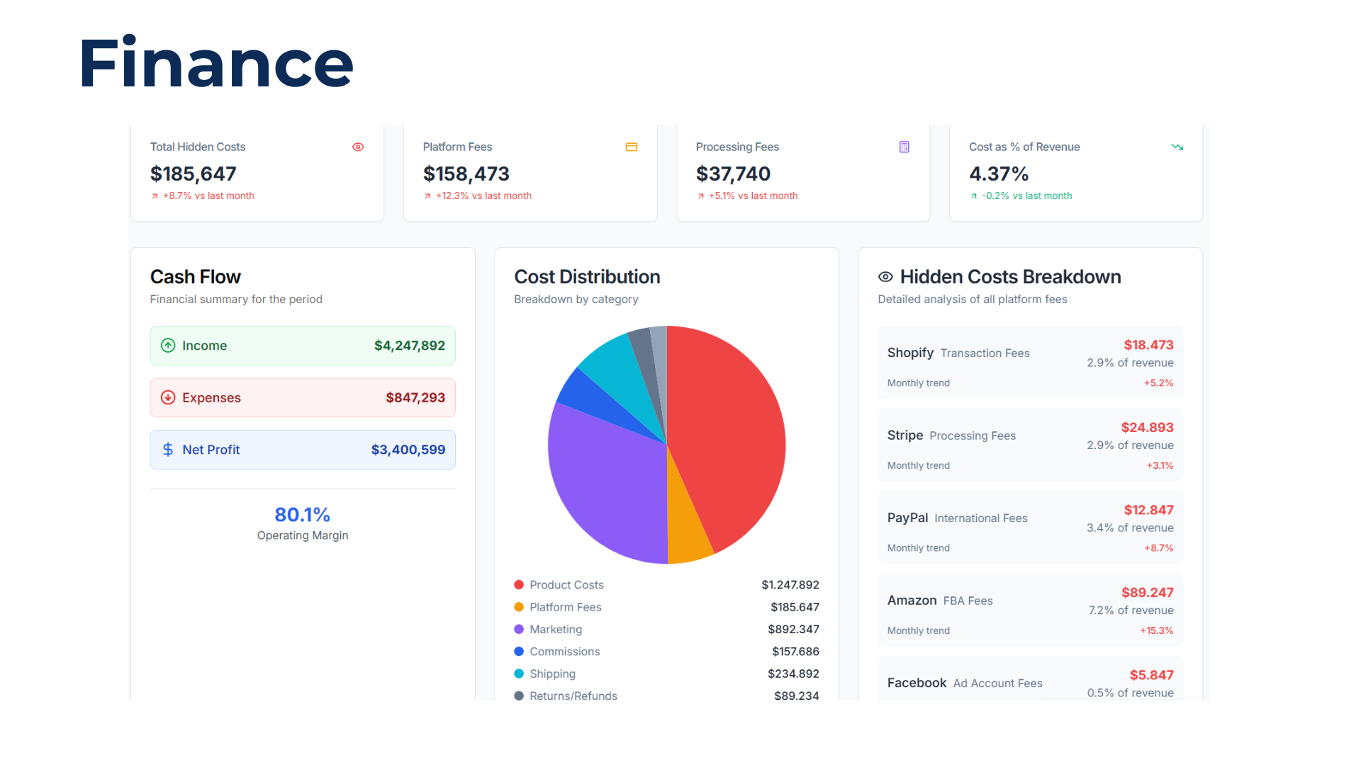The image size is (1361, 765).
Task: Expand the Amazon FBA Fees entry
Action: coord(1029,610)
